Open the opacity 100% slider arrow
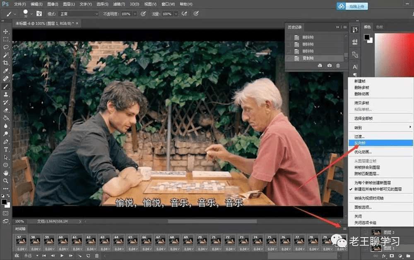This screenshot has height=260, width=414. tap(135, 14)
